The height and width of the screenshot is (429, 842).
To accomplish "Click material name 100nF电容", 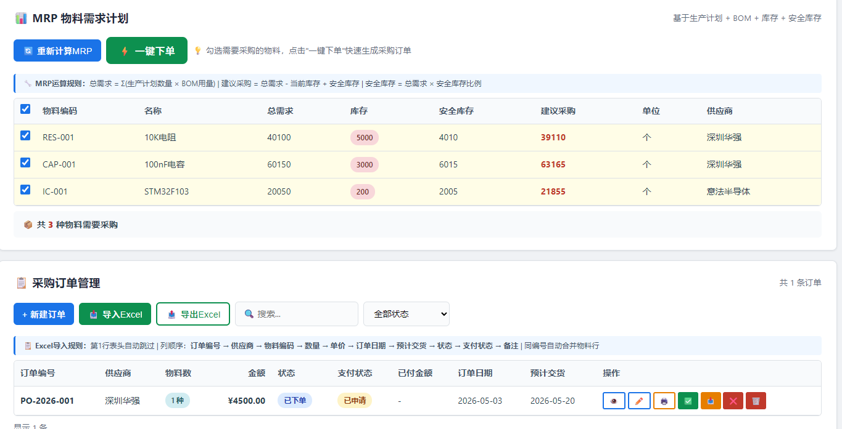I will (x=165, y=164).
